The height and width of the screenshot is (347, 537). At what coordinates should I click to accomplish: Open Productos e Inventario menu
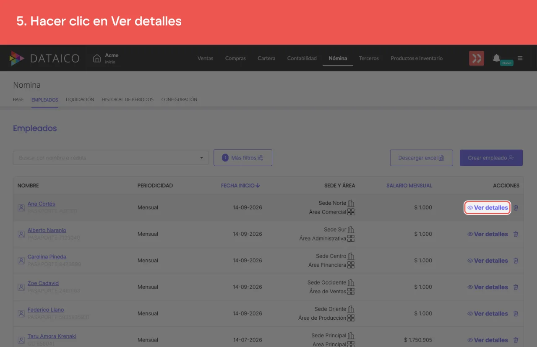click(x=417, y=58)
